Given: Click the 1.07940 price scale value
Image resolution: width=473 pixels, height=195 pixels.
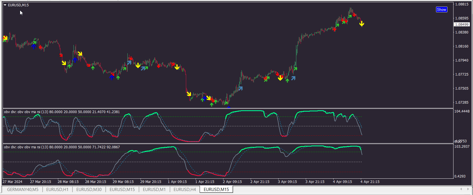Looking at the screenshot, I should click(x=462, y=60).
